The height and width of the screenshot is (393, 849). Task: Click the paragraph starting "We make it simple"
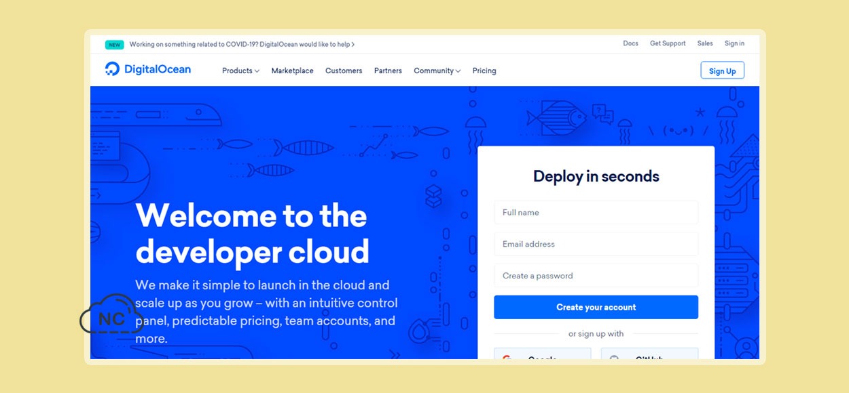[266, 312]
